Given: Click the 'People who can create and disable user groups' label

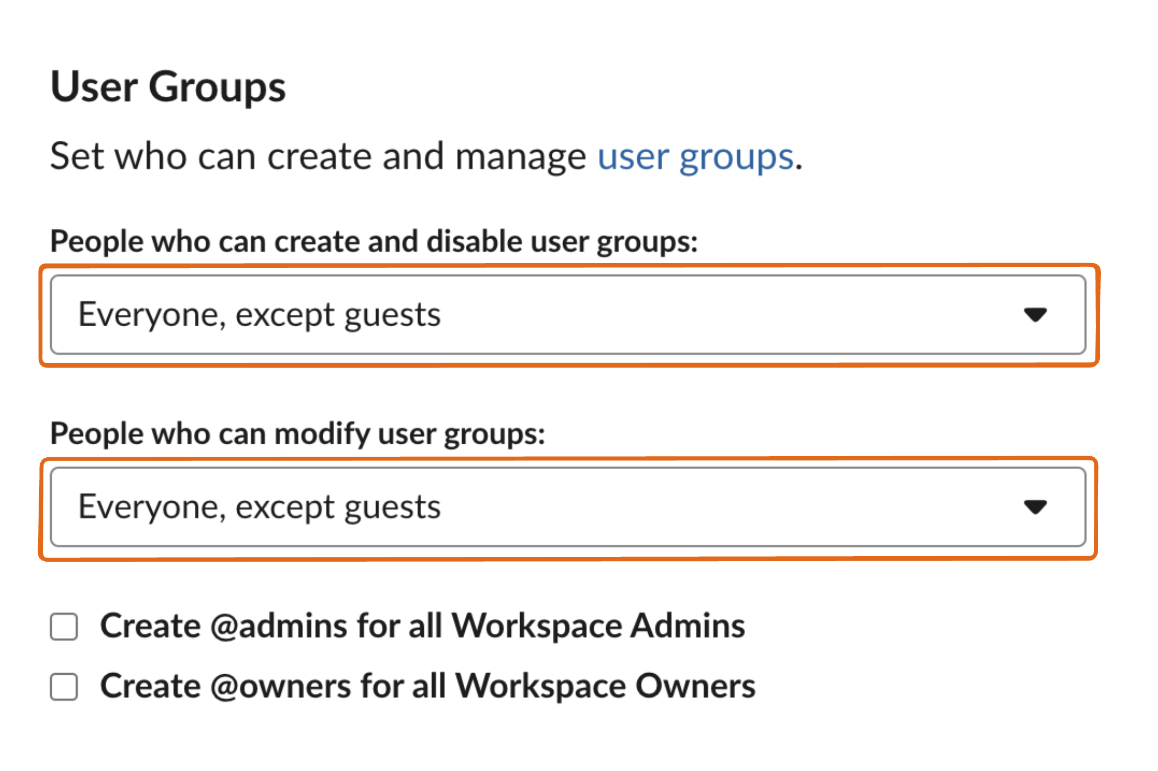Looking at the screenshot, I should coord(373,241).
